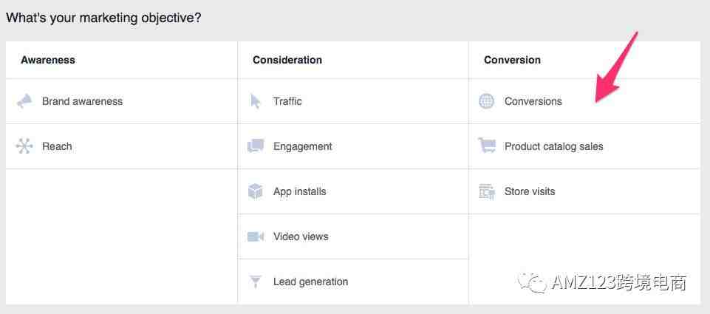710x314 pixels.
Task: Choose Product catalog sales text
Action: (554, 147)
